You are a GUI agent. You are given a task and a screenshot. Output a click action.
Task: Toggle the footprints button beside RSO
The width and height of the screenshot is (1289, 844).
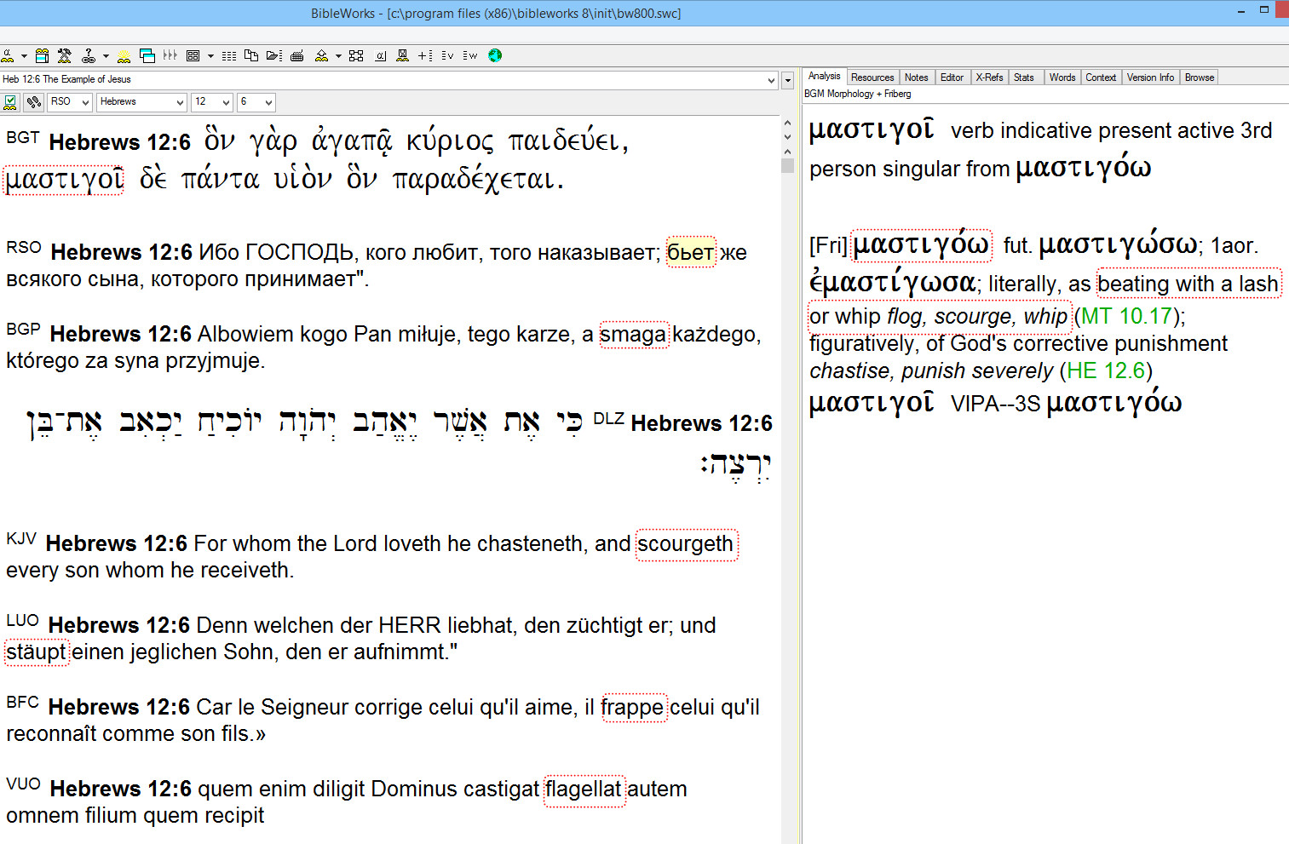33,102
